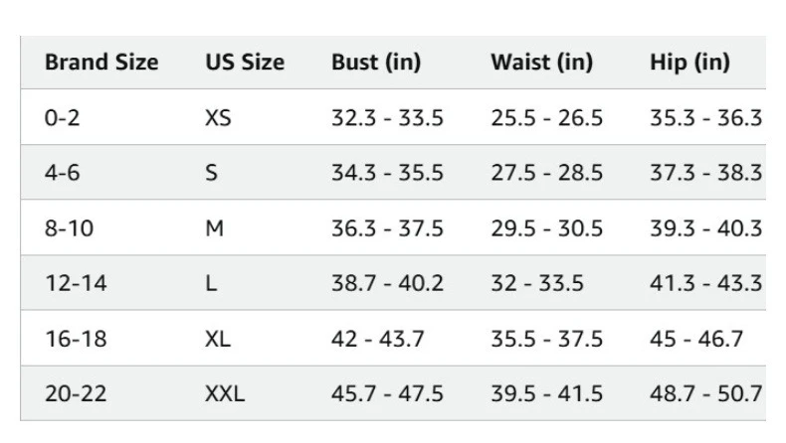The image size is (786, 443).
Task: Select waist value 29.5 - 30.5
Action: point(546,228)
